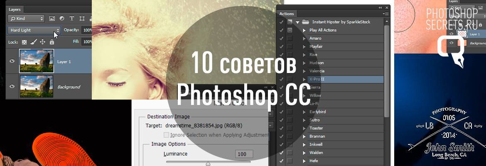Select the Valencia action row
This screenshot has height=166, width=486.
tap(346, 71)
